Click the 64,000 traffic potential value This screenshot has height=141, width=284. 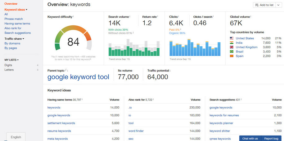point(158,77)
